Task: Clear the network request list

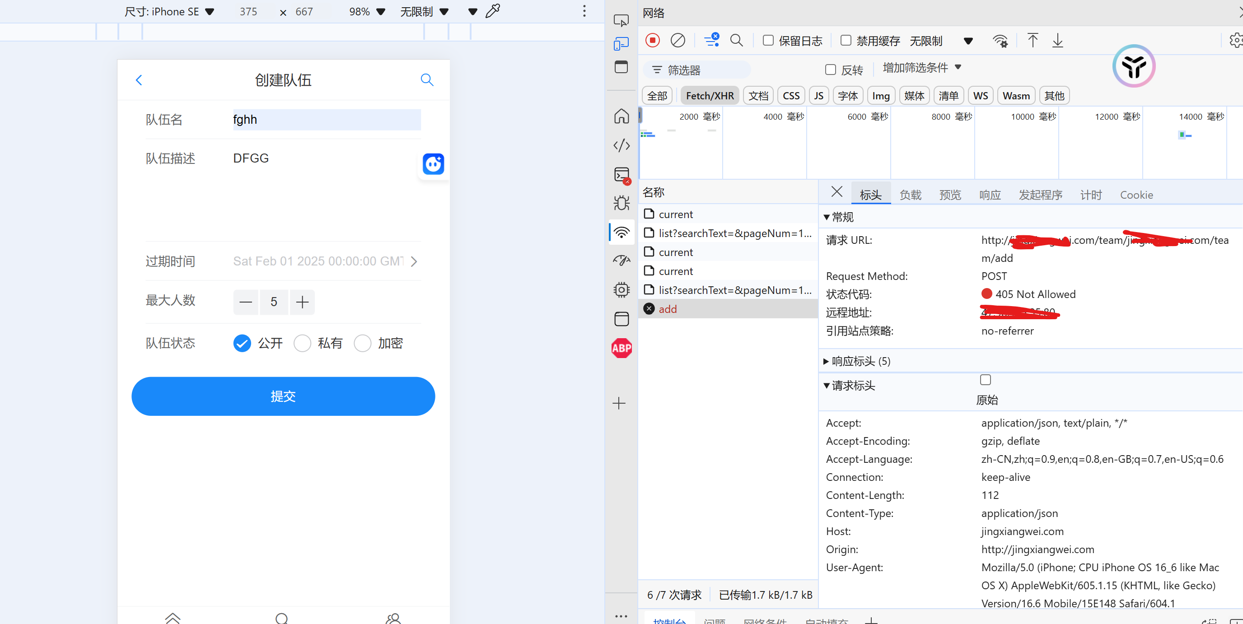Action: coord(678,40)
